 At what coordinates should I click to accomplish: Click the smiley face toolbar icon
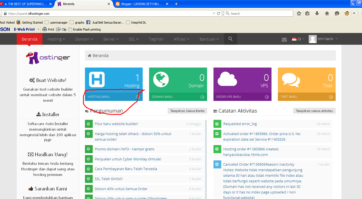click(337, 13)
